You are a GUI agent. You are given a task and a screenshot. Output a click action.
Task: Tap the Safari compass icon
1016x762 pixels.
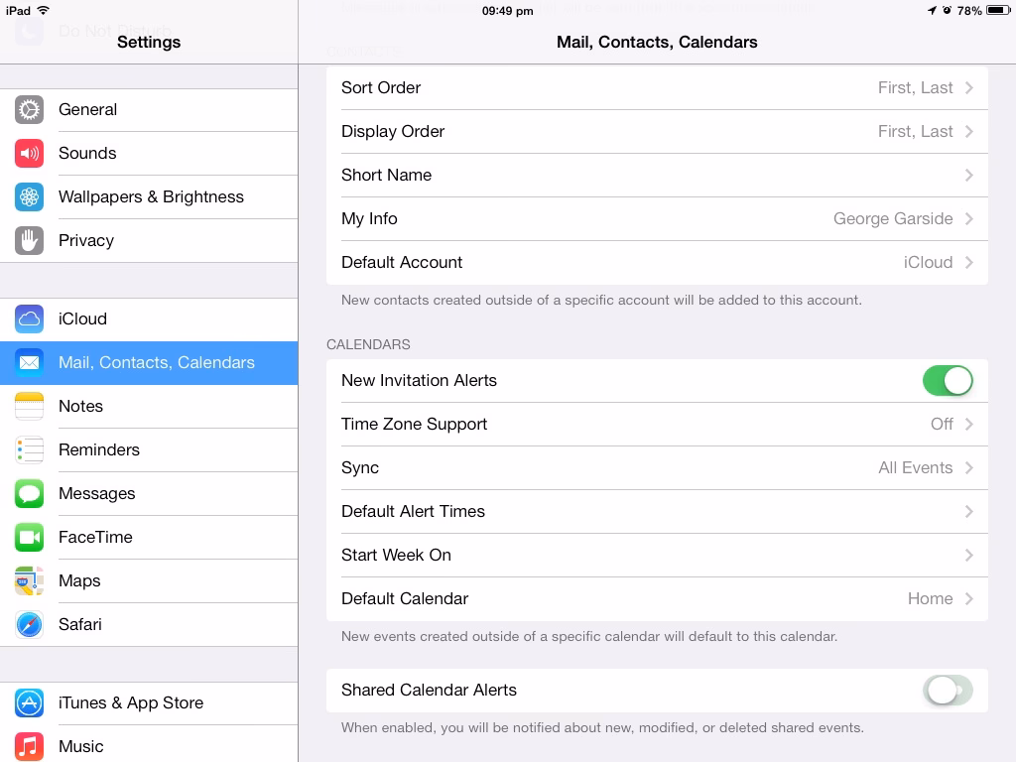click(29, 625)
